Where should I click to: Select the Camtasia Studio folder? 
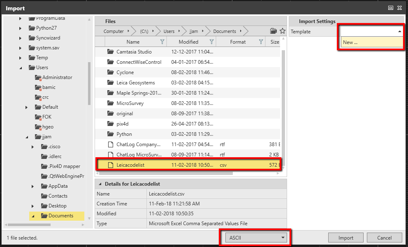(x=134, y=52)
